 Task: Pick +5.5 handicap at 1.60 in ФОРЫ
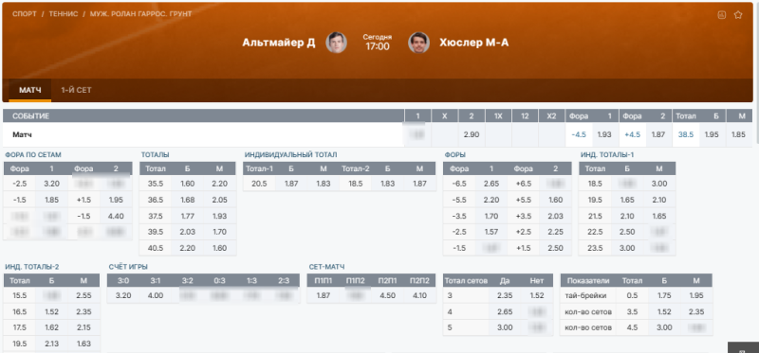click(x=556, y=200)
